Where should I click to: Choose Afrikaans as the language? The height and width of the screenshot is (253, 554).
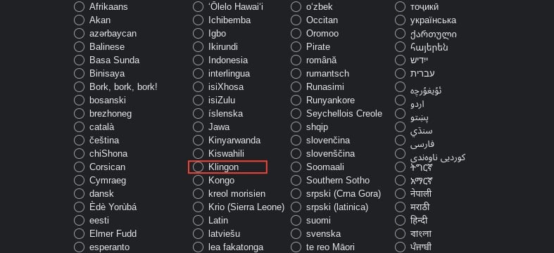click(x=79, y=7)
